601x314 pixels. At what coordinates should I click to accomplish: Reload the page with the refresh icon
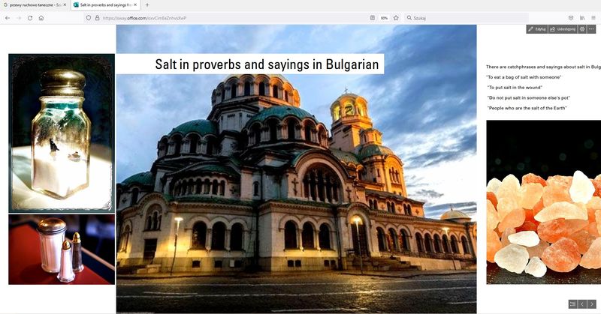30,18
